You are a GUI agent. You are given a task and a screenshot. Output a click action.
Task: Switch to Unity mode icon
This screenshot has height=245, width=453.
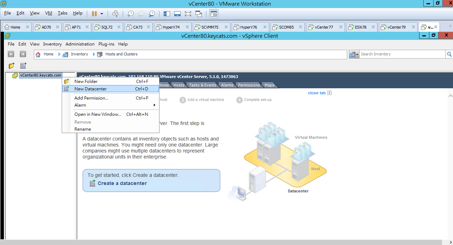tap(199, 14)
